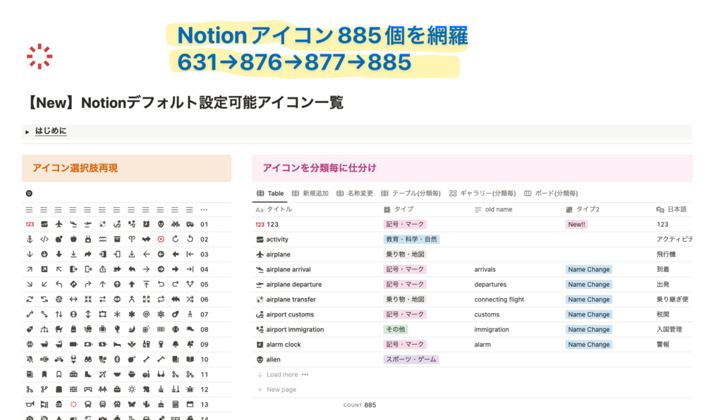
Task: Select the burger icon in row 13
Action: [59, 404]
